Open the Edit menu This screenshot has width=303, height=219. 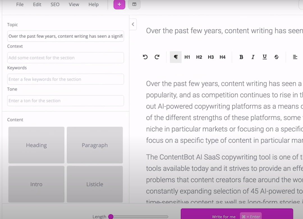click(x=37, y=4)
